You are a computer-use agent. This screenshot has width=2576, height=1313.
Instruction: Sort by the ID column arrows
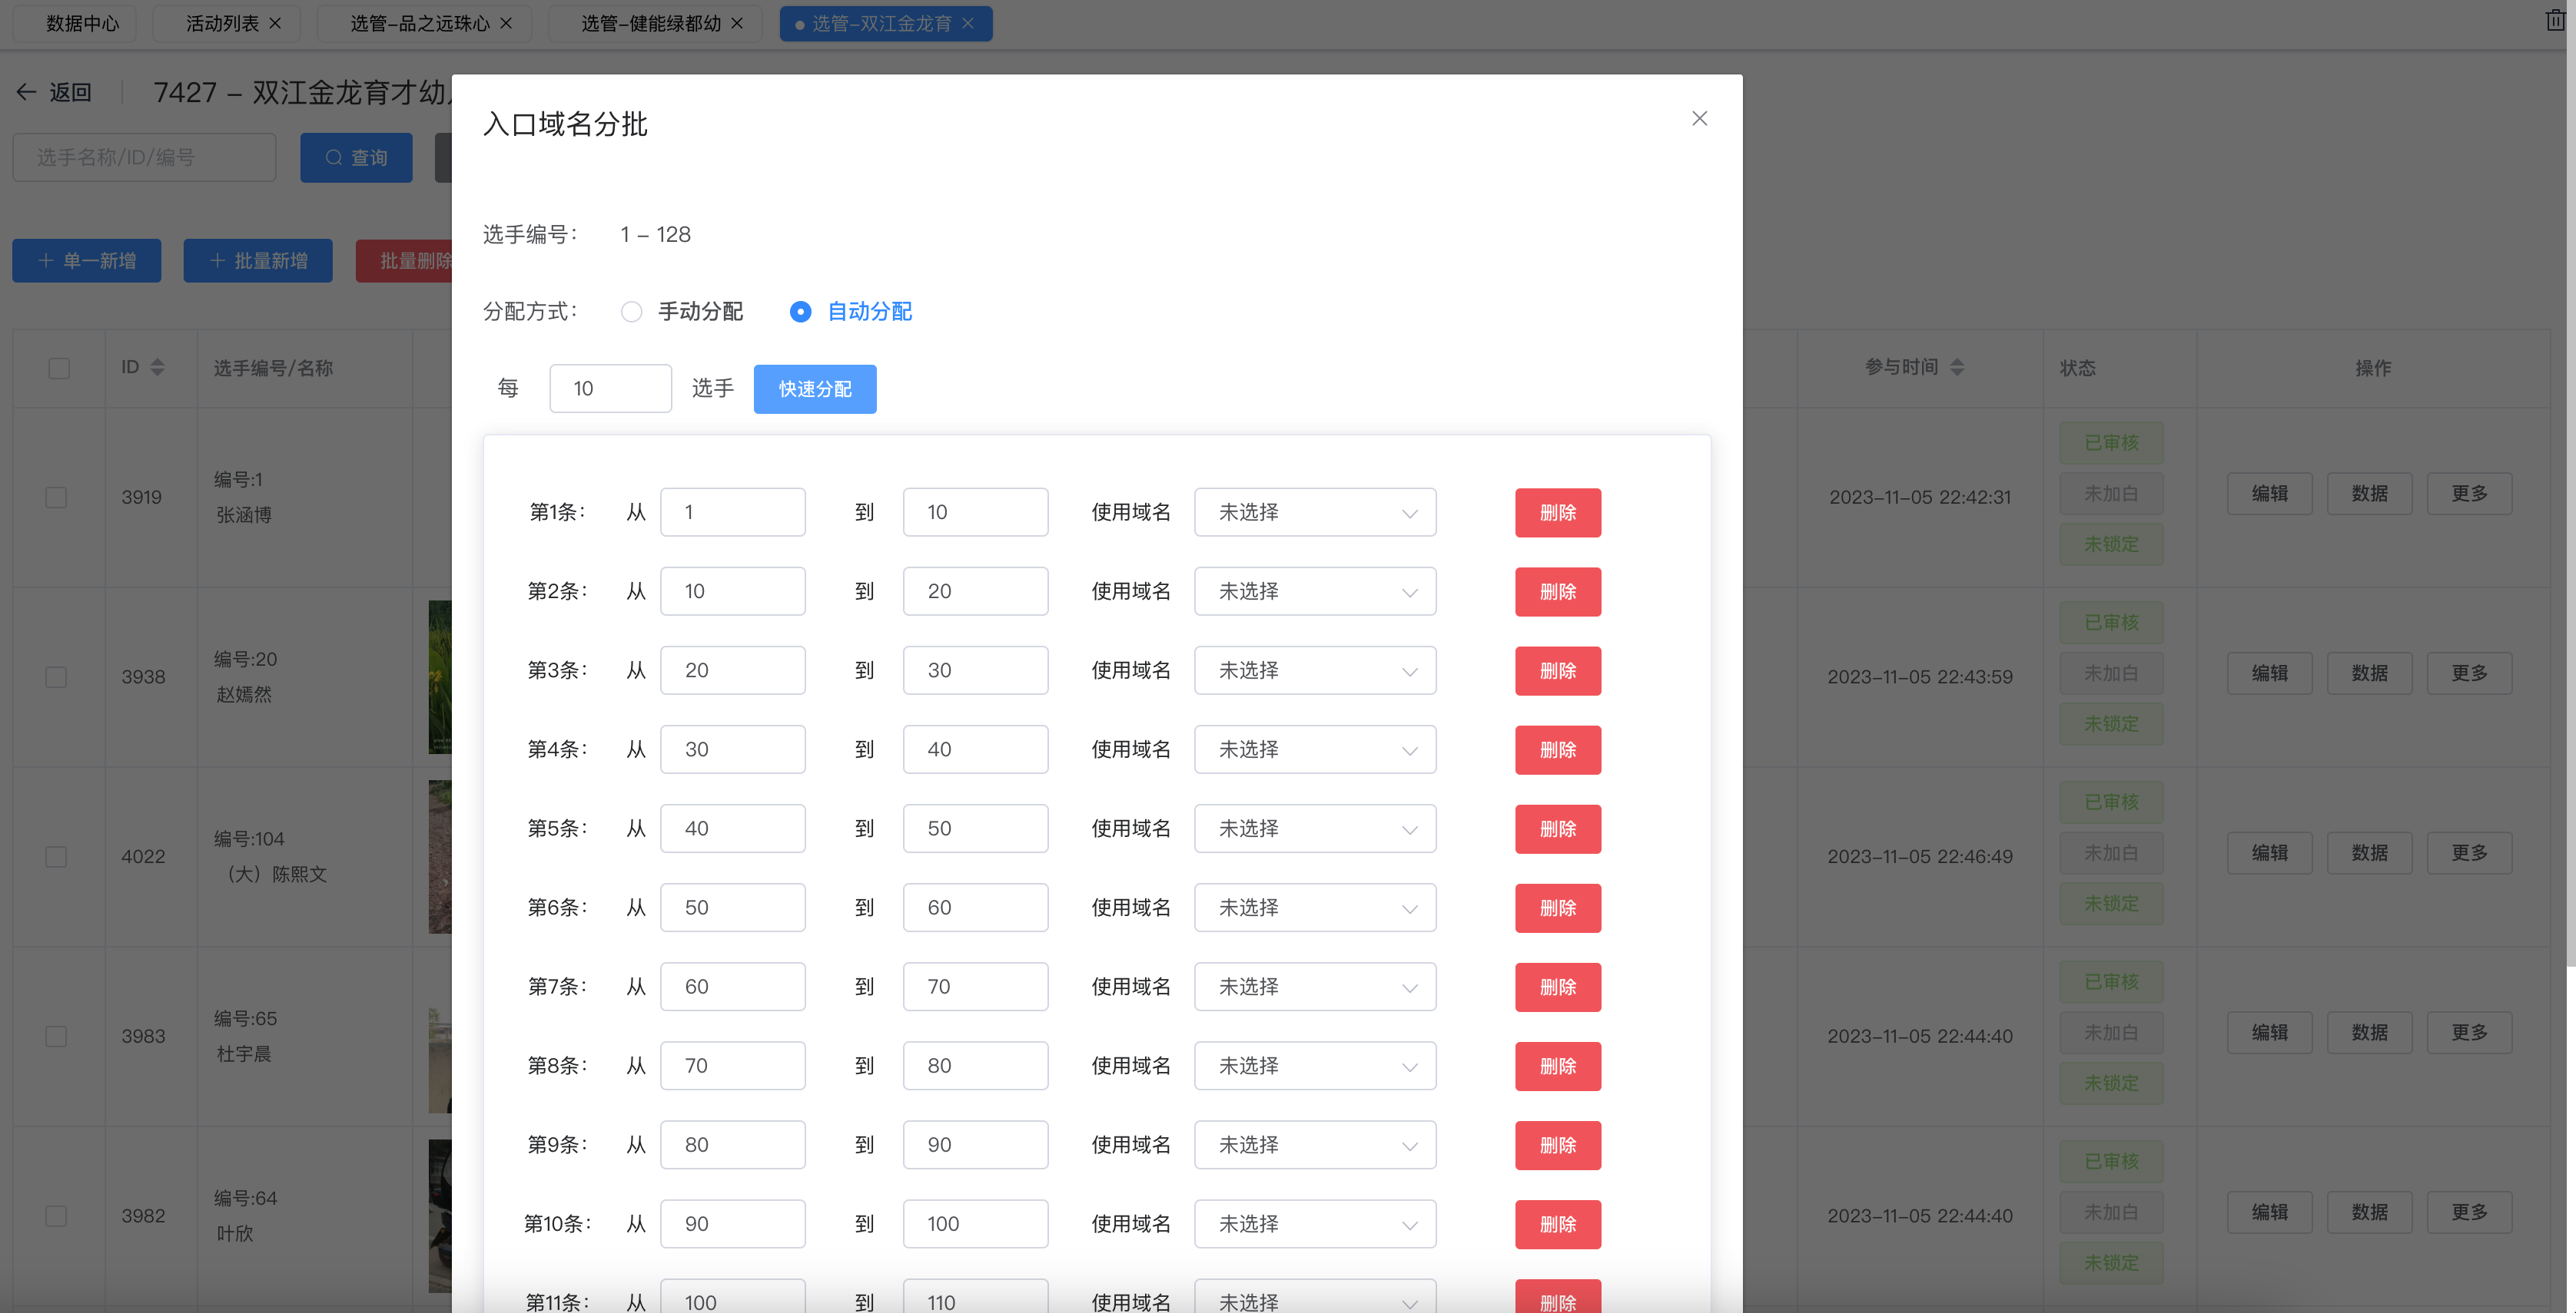157,368
